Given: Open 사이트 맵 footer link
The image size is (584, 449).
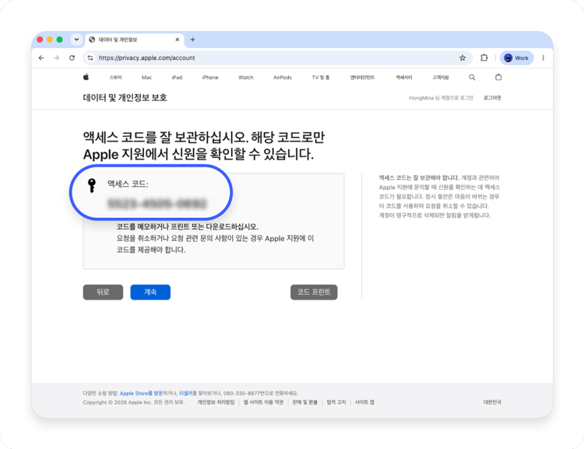Looking at the screenshot, I should click(x=364, y=402).
